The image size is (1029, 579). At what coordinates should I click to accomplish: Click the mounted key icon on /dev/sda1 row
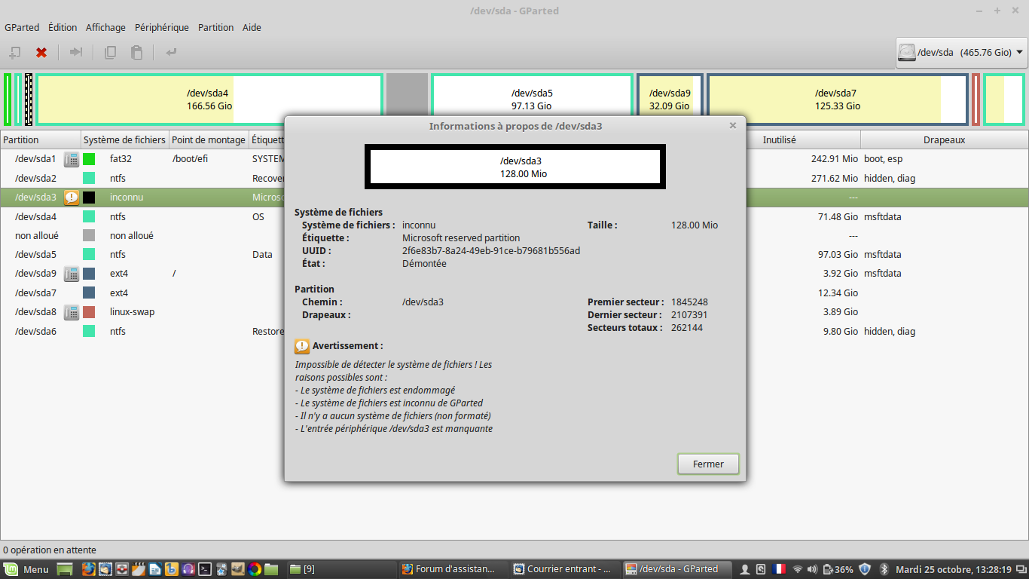tap(72, 159)
